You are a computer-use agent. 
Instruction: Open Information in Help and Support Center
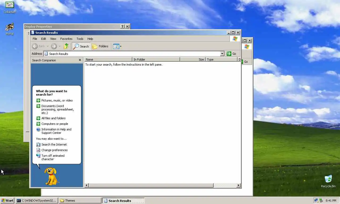point(56,131)
